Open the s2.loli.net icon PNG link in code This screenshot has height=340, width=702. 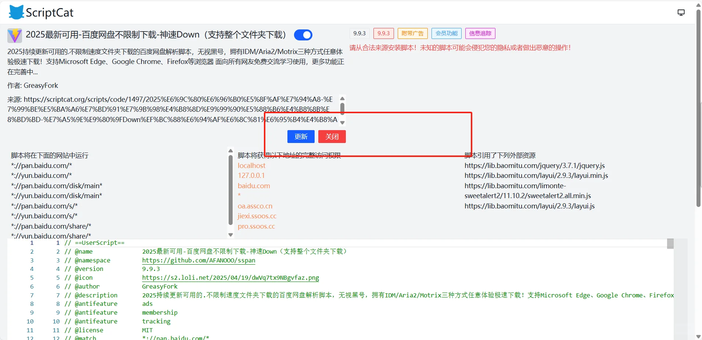pyautogui.click(x=230, y=278)
